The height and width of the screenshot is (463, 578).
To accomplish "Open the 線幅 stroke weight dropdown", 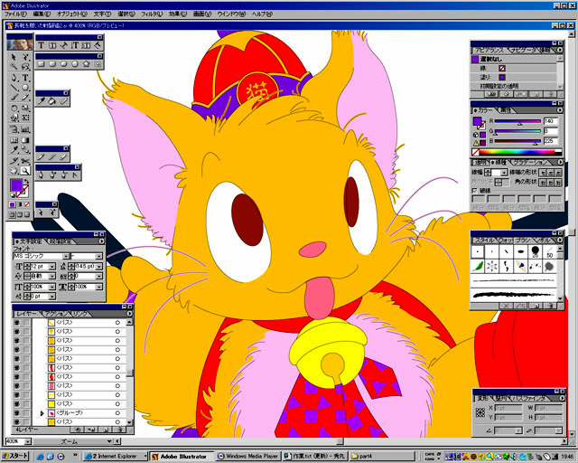I will 504,173.
